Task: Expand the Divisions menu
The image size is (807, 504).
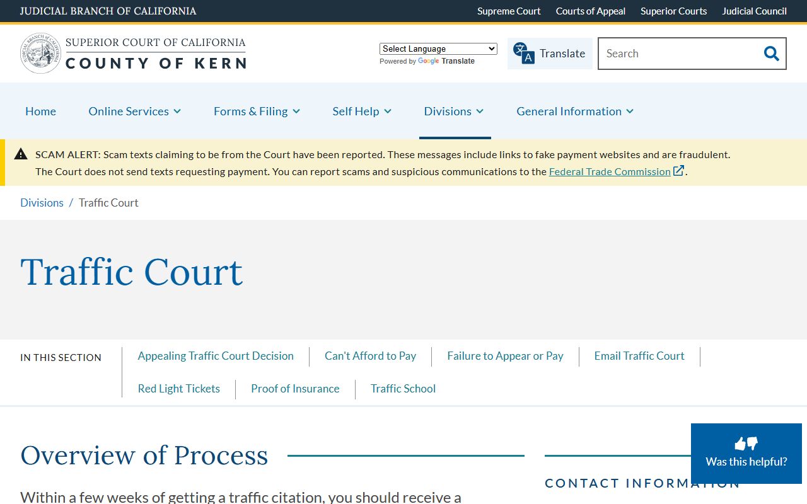Action: point(454,111)
